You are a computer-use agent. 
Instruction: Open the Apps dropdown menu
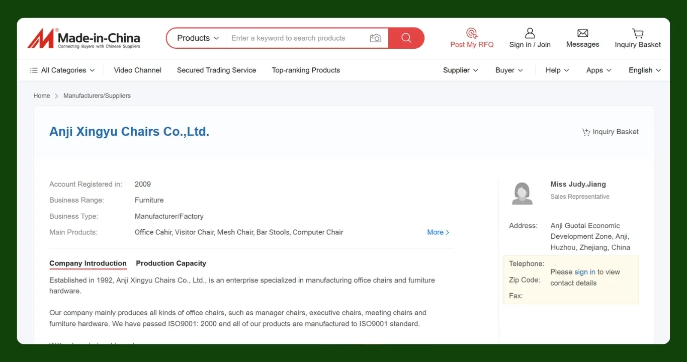click(x=598, y=70)
